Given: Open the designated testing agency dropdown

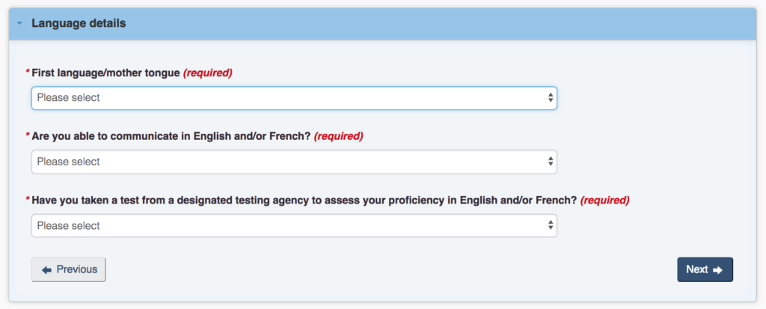Looking at the screenshot, I should coord(293,225).
